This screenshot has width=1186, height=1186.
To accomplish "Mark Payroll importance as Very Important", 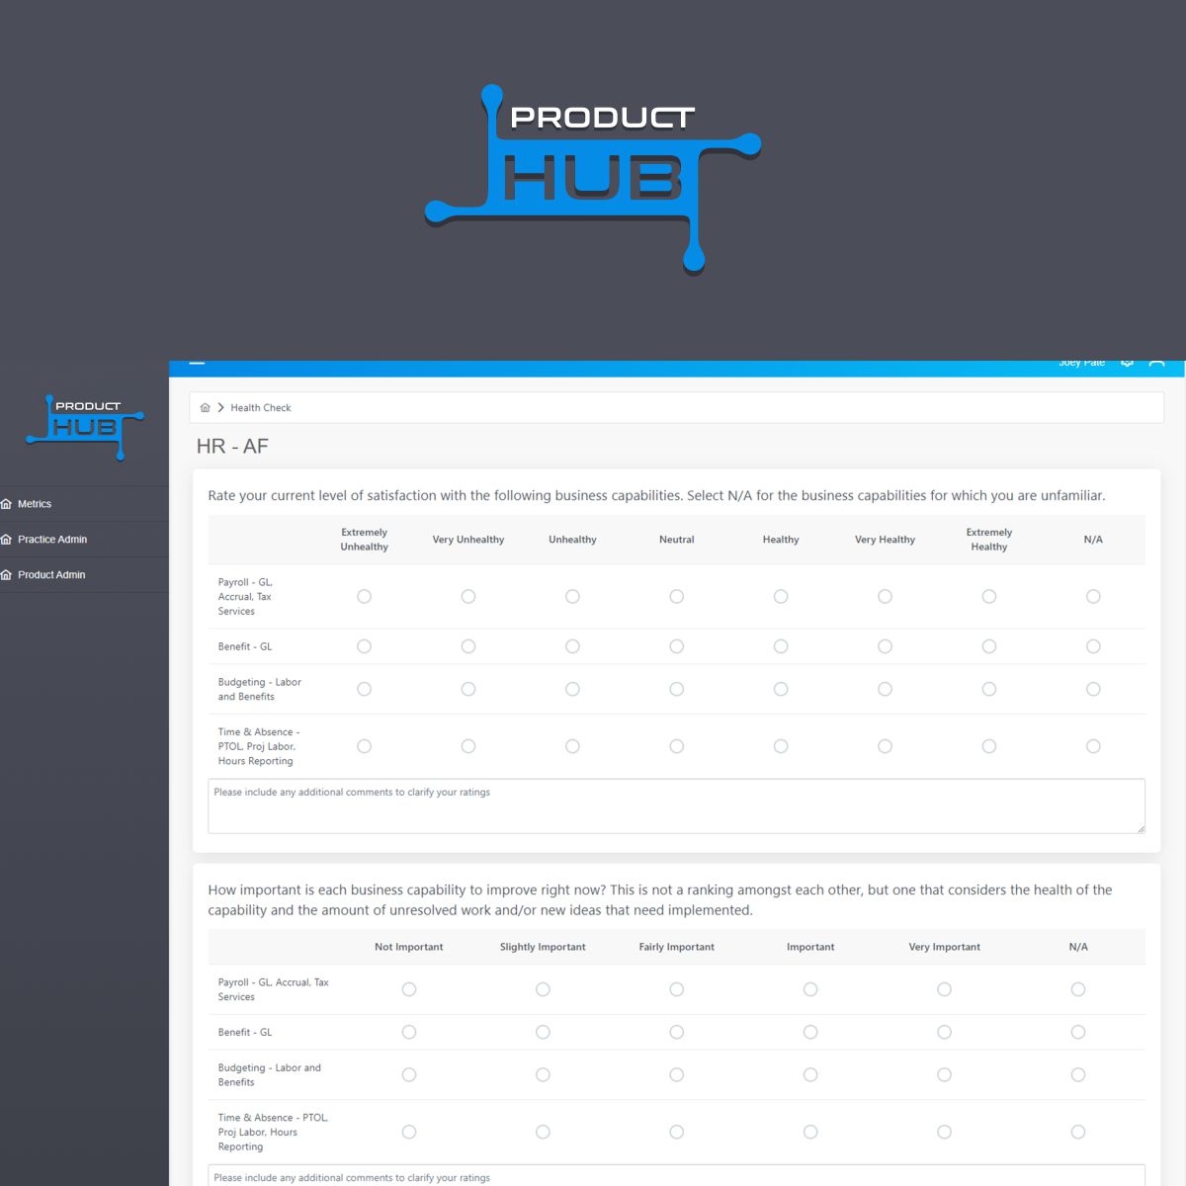I will point(945,989).
